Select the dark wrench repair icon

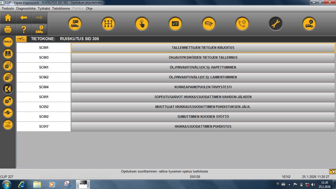pos(275,23)
